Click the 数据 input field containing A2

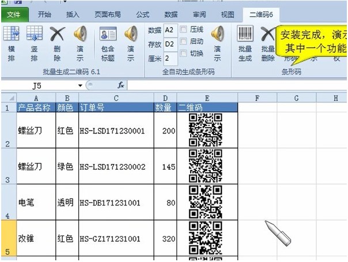(171, 30)
